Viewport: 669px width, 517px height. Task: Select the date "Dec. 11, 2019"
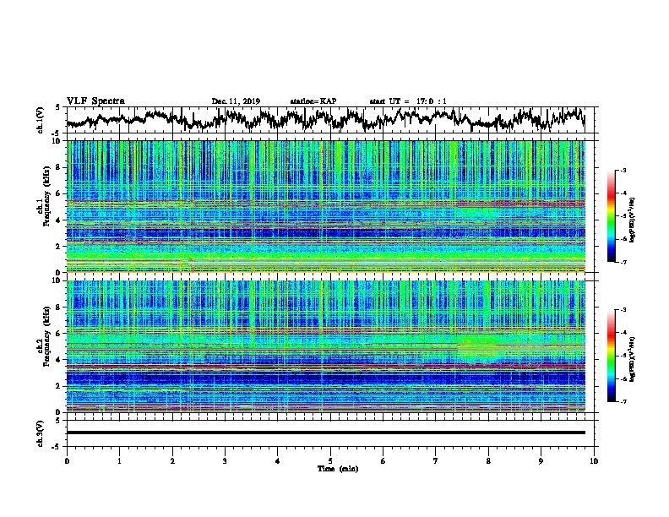click(236, 101)
